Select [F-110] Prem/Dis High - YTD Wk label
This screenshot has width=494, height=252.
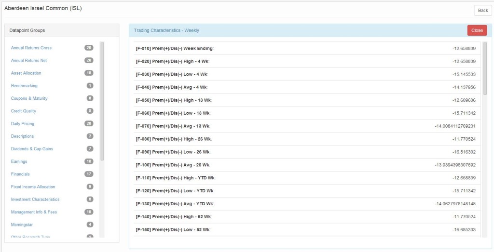tap(176, 178)
